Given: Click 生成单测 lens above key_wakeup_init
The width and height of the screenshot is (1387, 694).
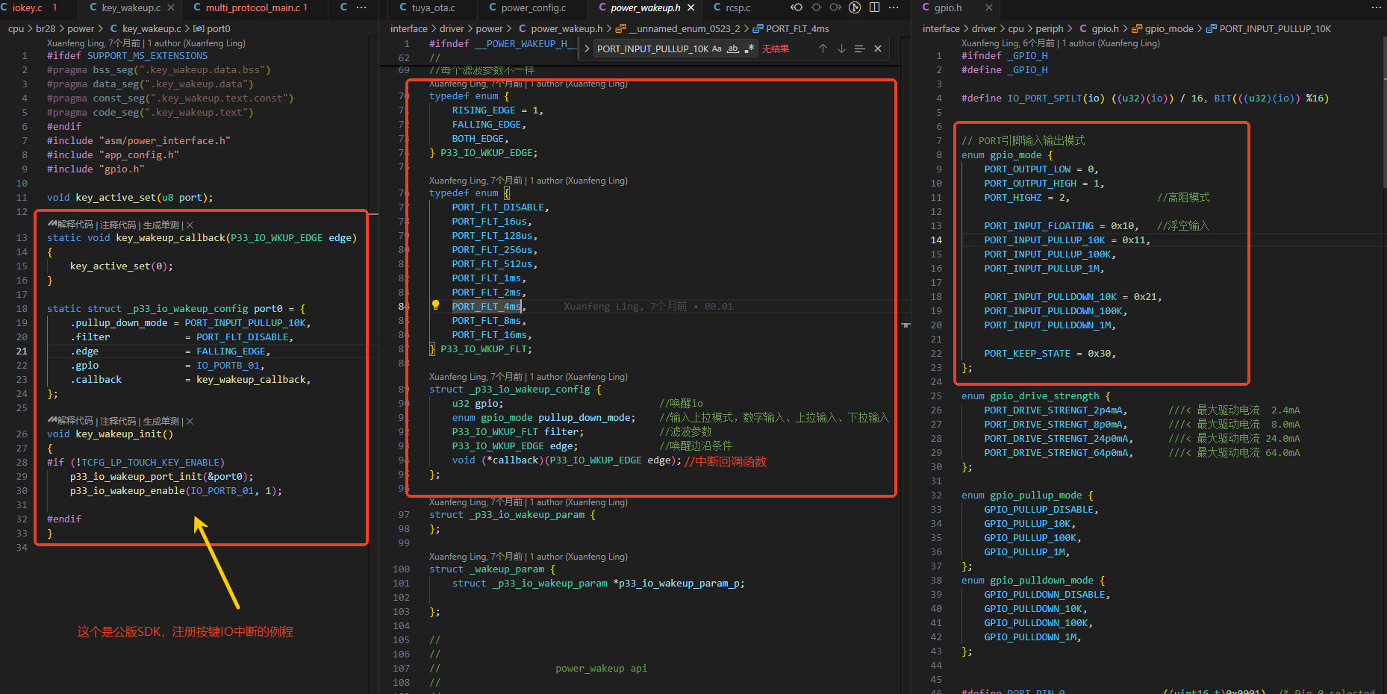Looking at the screenshot, I should tap(161, 421).
